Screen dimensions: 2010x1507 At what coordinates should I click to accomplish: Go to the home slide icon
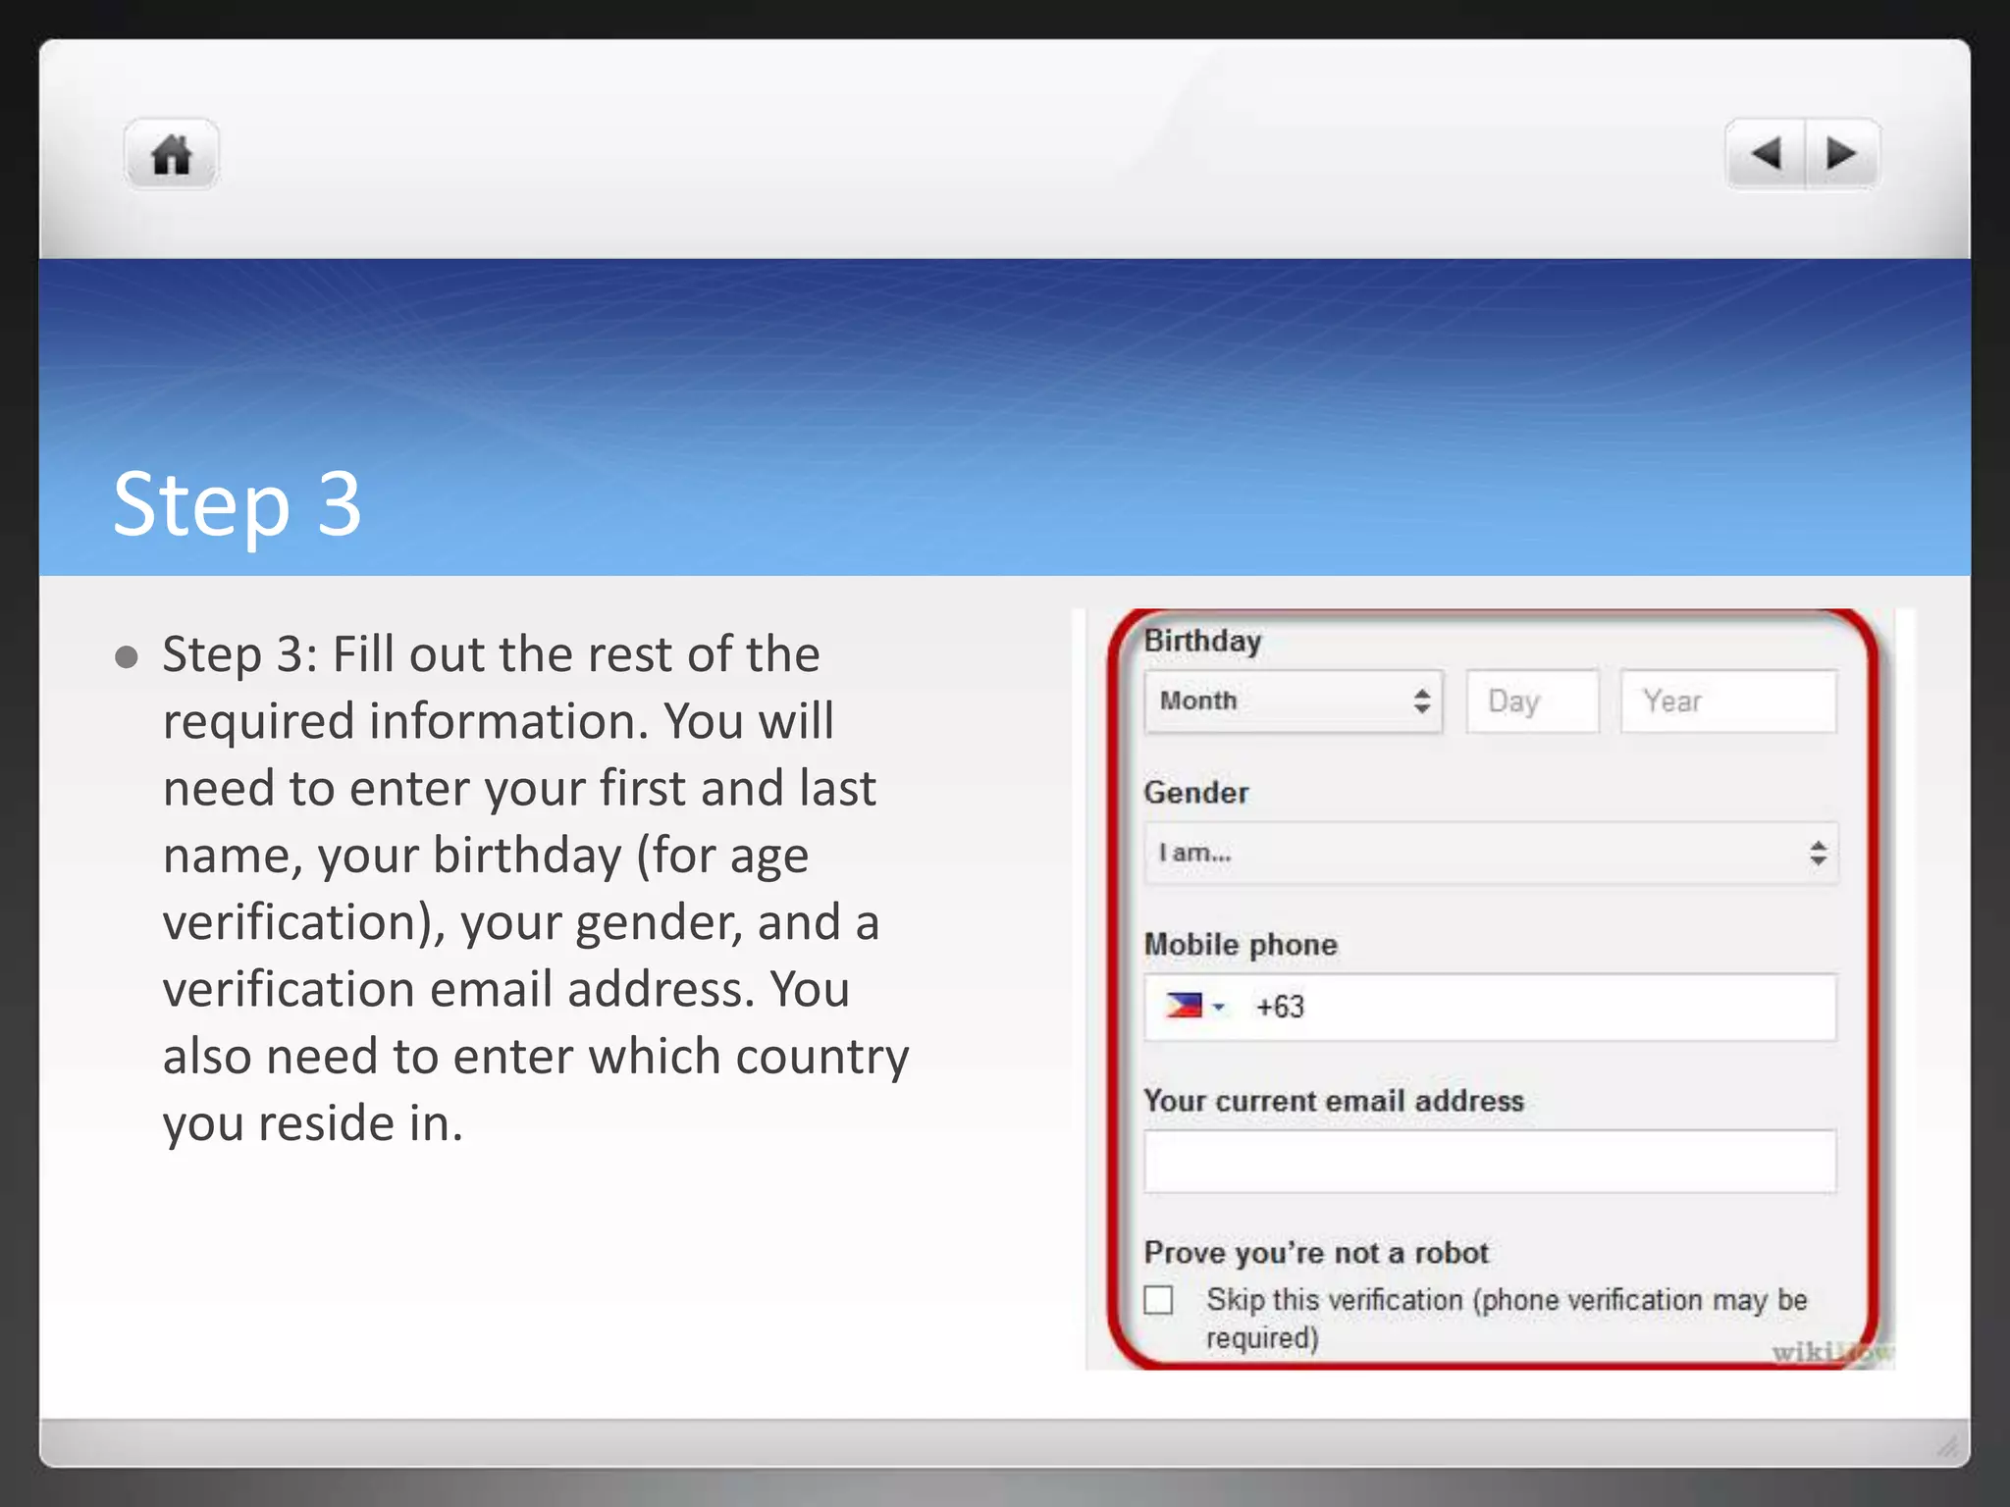tap(171, 154)
